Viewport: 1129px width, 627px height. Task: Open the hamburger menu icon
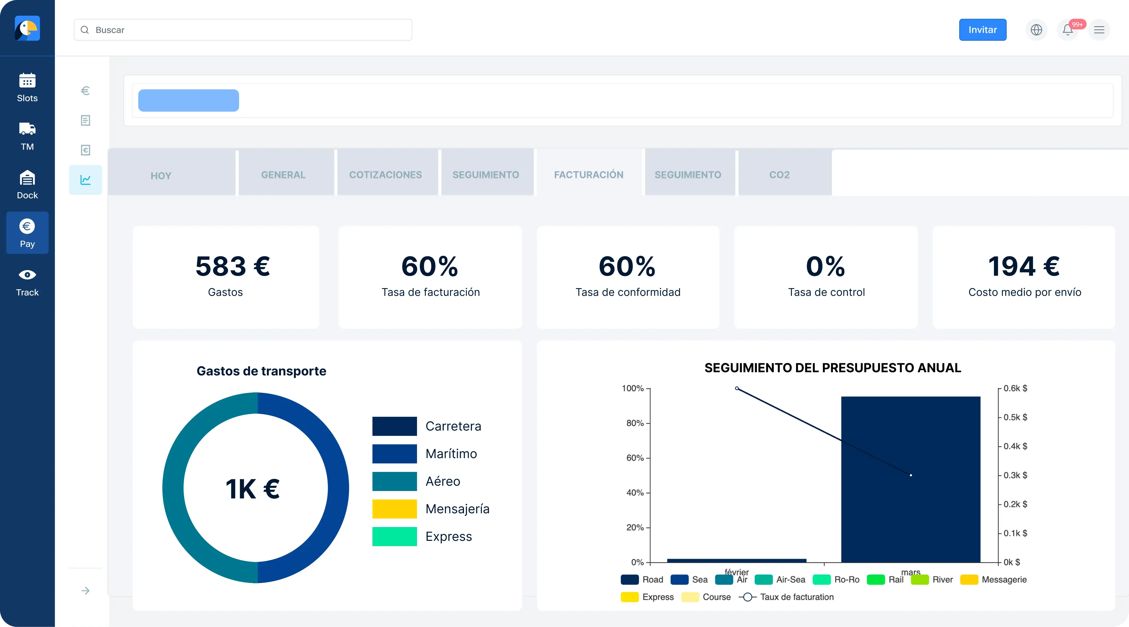coord(1099,30)
